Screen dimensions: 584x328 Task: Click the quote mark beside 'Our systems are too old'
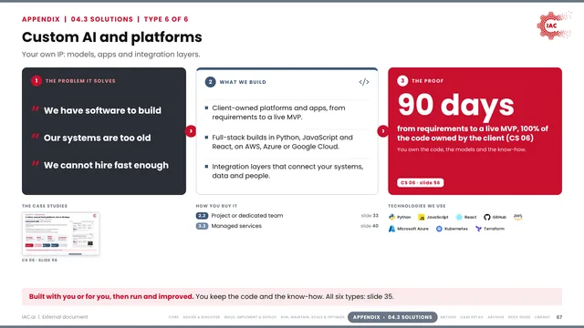[36, 136]
